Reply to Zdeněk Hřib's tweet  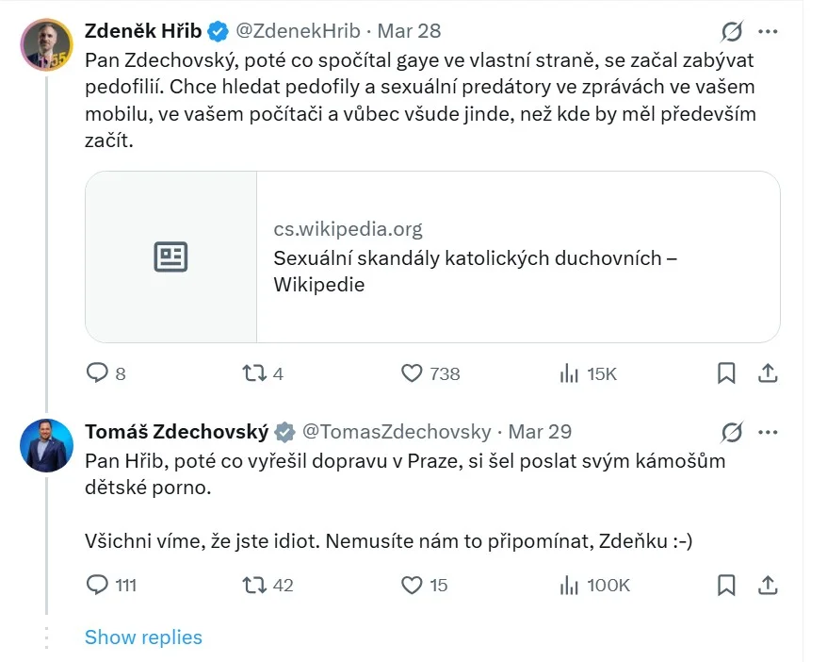pyautogui.click(x=98, y=373)
